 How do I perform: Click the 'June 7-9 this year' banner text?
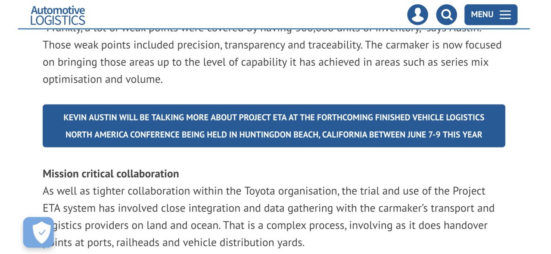tap(445, 135)
